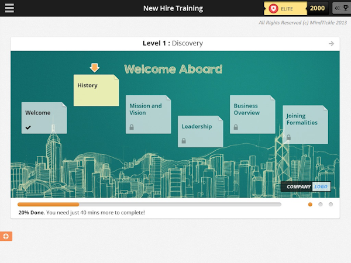The image size is (351, 263).
Task: Open the Business Overview note
Action: [x=253, y=115]
